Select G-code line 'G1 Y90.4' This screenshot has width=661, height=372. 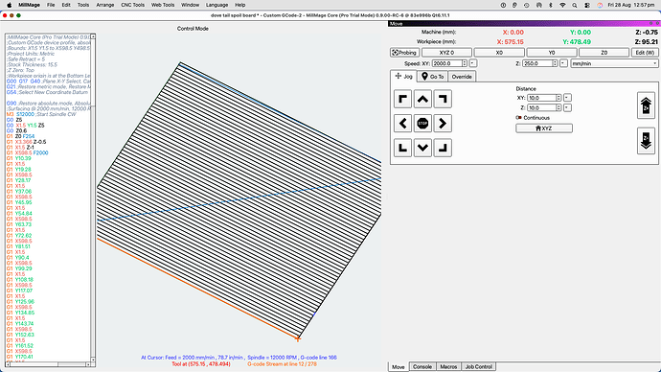coord(17,258)
